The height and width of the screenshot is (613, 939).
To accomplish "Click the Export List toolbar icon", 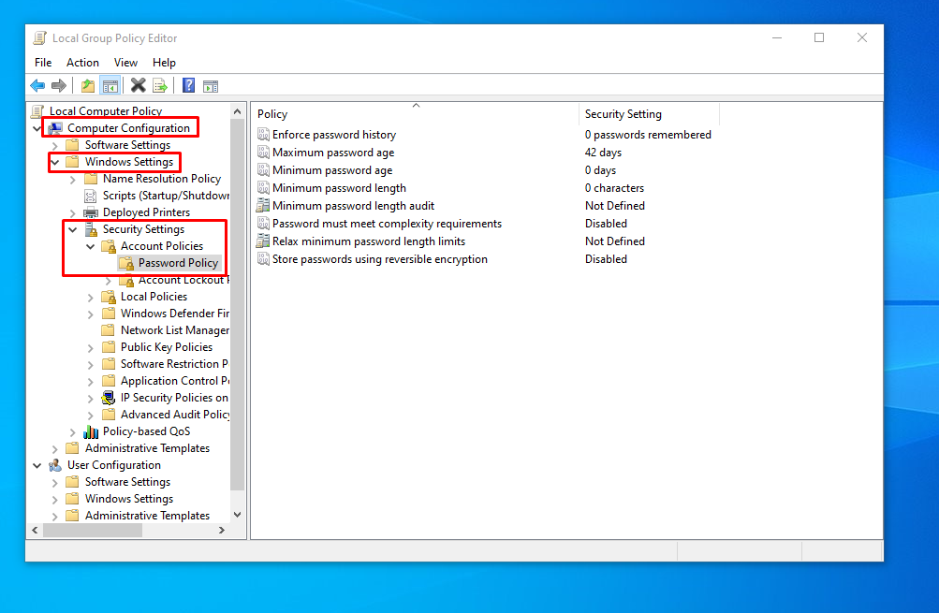I will click(x=160, y=85).
